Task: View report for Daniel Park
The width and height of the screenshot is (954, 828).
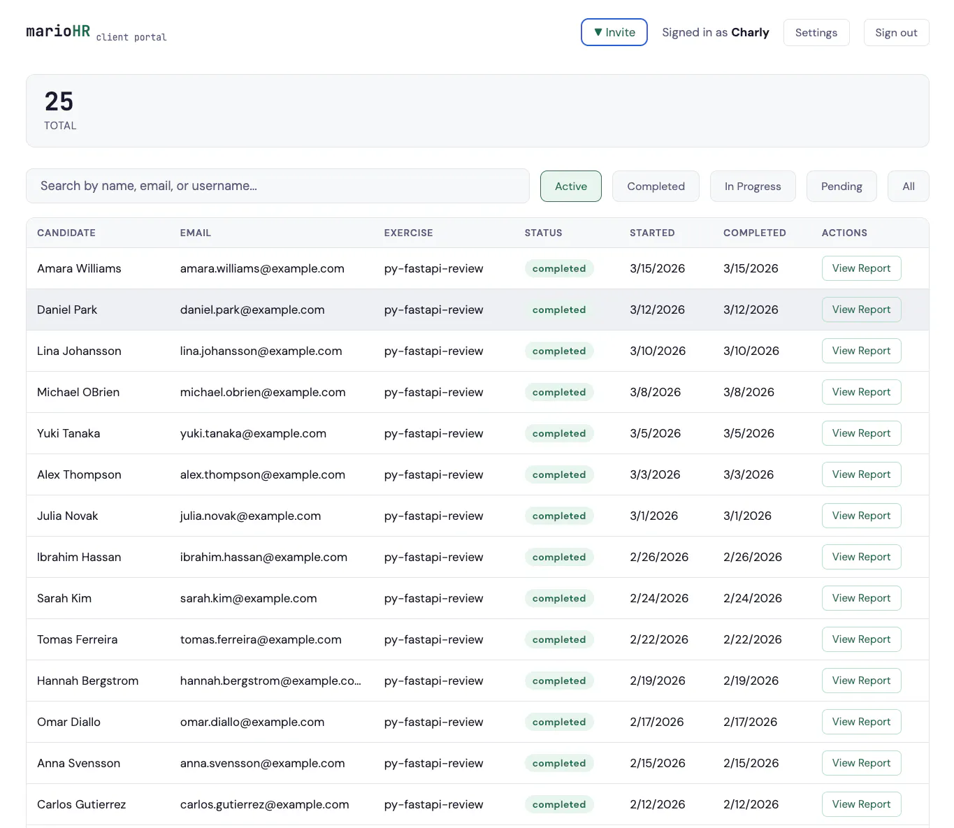Action: (861, 310)
